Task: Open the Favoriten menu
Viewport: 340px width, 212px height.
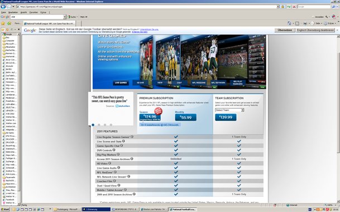Action: 33,12
